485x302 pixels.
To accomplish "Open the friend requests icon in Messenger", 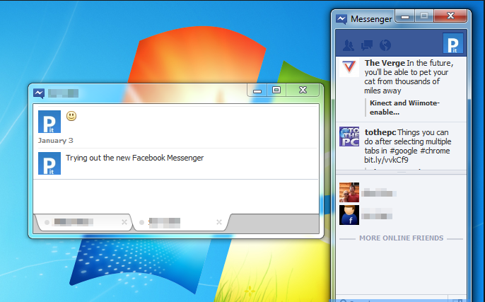I will [x=349, y=45].
